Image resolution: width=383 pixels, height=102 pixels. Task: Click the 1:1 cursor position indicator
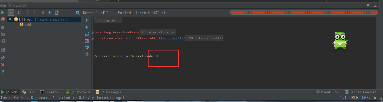(343, 97)
